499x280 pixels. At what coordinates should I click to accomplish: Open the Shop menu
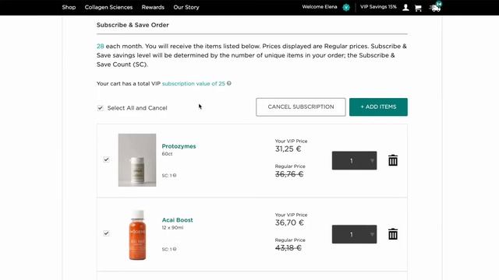click(x=69, y=7)
